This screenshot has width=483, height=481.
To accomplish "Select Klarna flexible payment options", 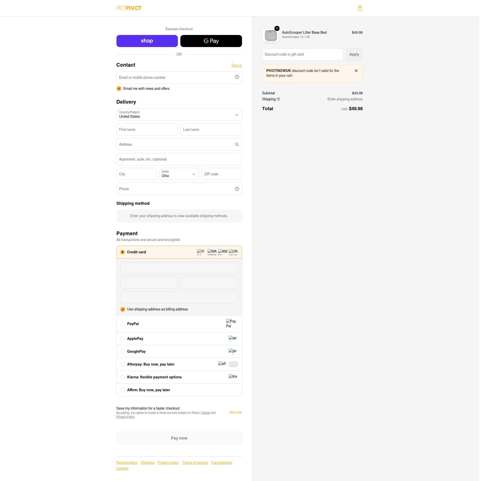I will pos(179,377).
